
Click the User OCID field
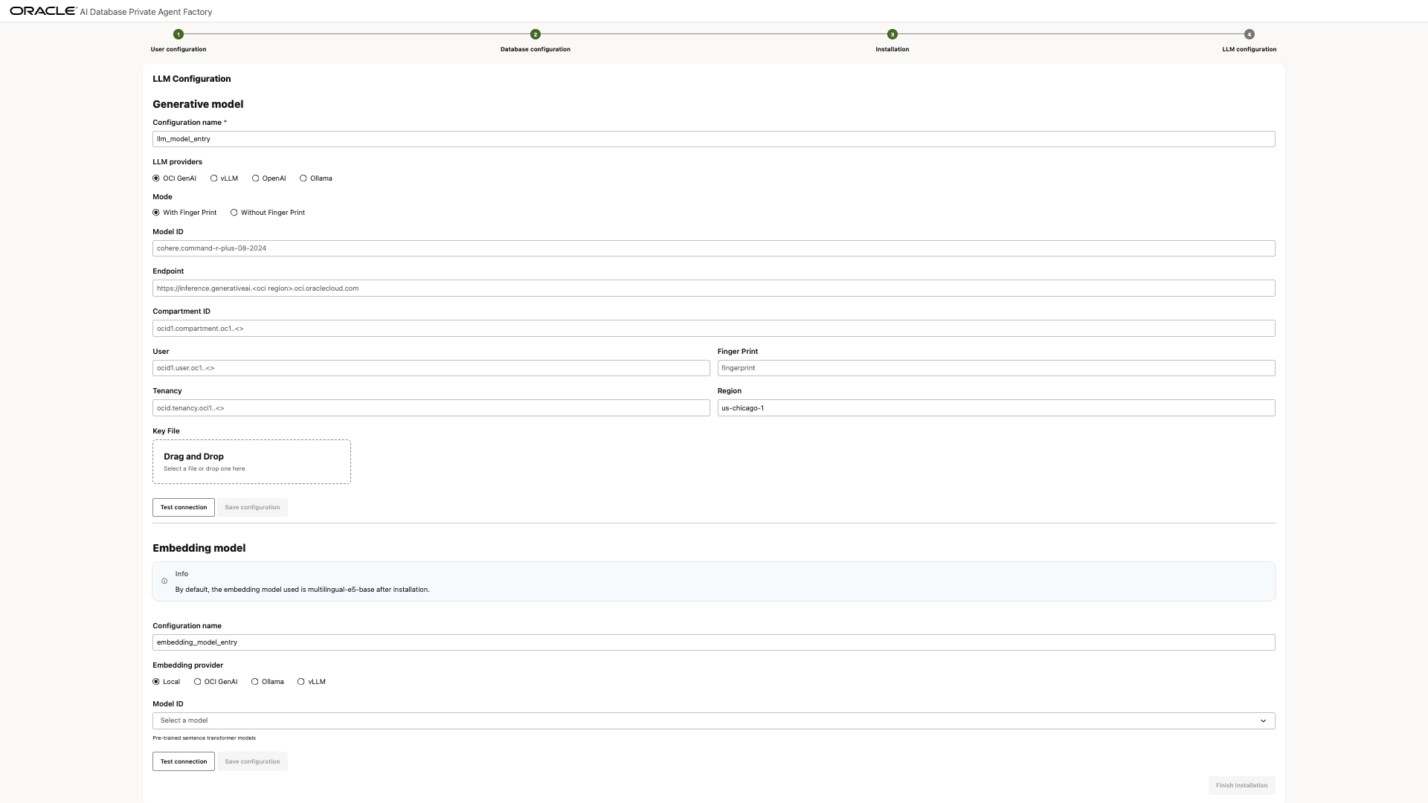tap(431, 368)
